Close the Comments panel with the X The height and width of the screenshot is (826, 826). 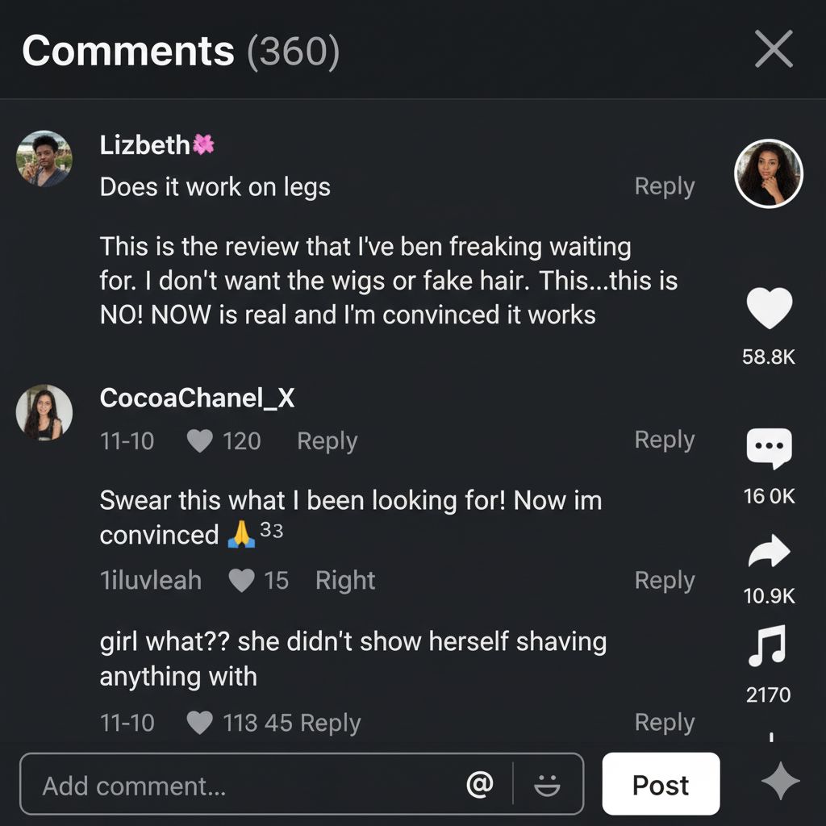pyautogui.click(x=773, y=51)
